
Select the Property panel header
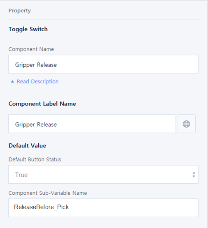coord(20,11)
